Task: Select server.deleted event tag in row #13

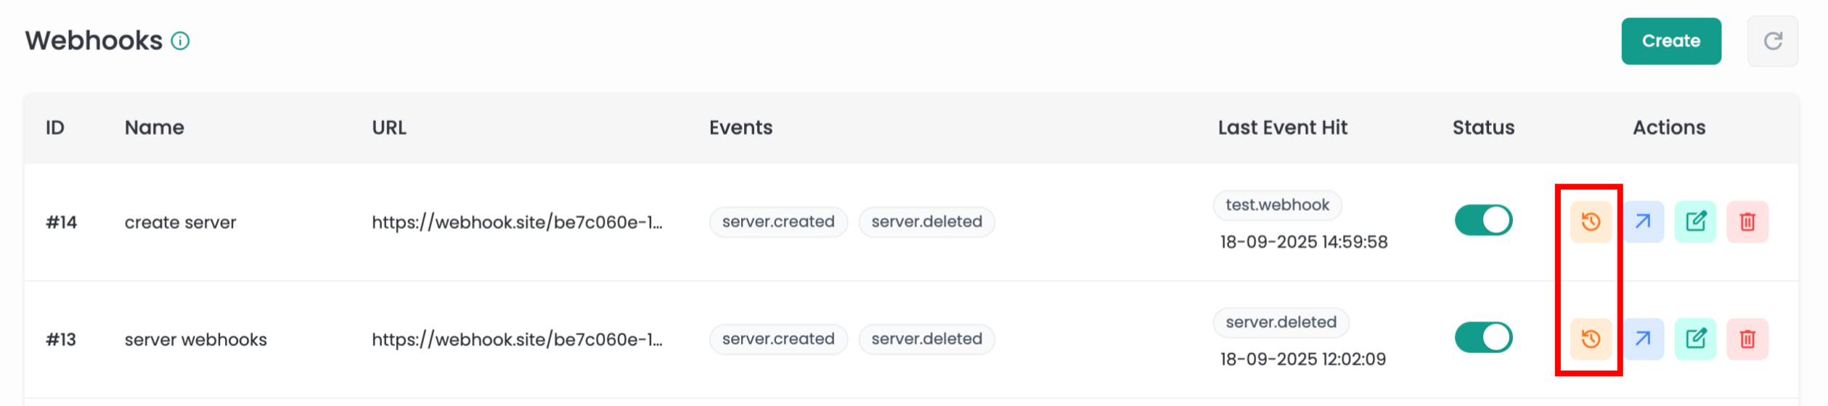Action: (x=926, y=339)
